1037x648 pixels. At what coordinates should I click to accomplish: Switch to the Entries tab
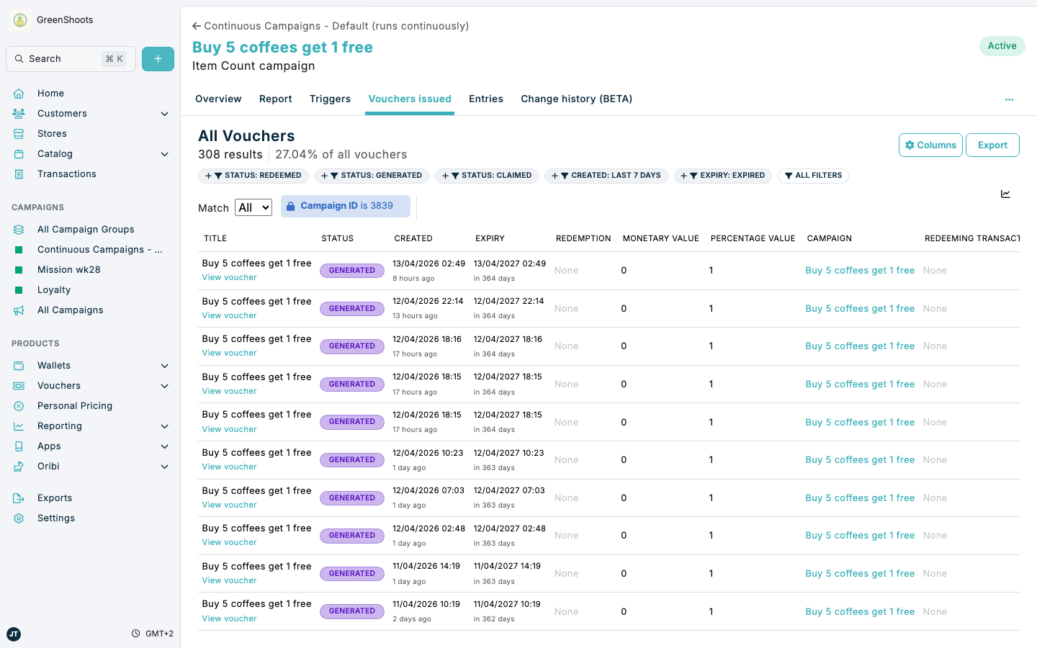click(x=485, y=99)
